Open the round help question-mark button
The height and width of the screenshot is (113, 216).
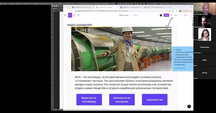click(189, 107)
